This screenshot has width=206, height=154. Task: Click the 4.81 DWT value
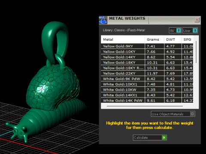click(170, 84)
